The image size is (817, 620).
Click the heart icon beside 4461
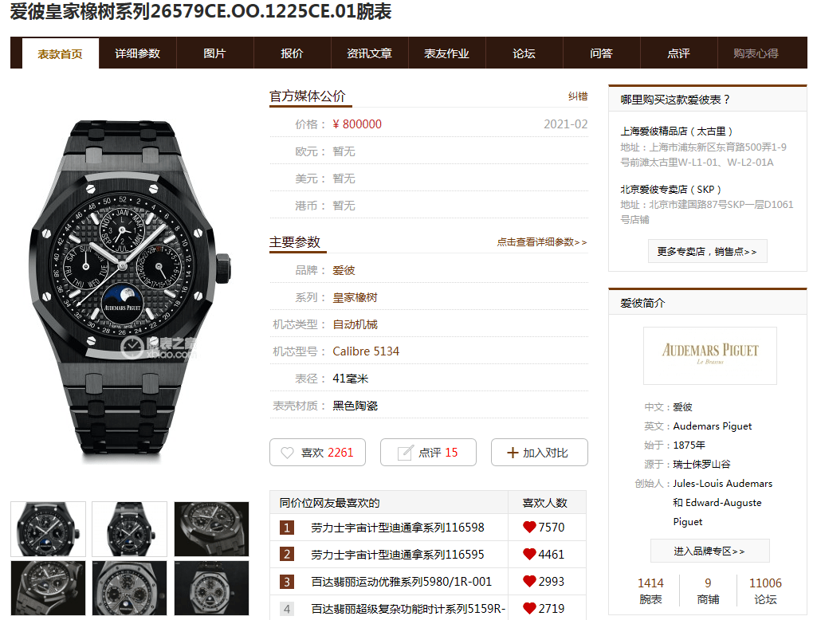click(529, 555)
